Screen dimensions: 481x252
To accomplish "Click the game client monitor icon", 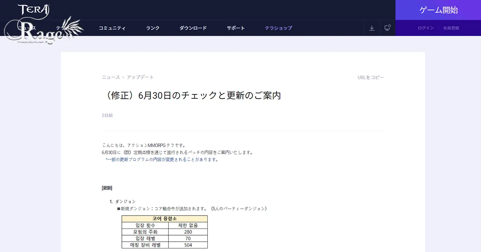I will [386, 28].
